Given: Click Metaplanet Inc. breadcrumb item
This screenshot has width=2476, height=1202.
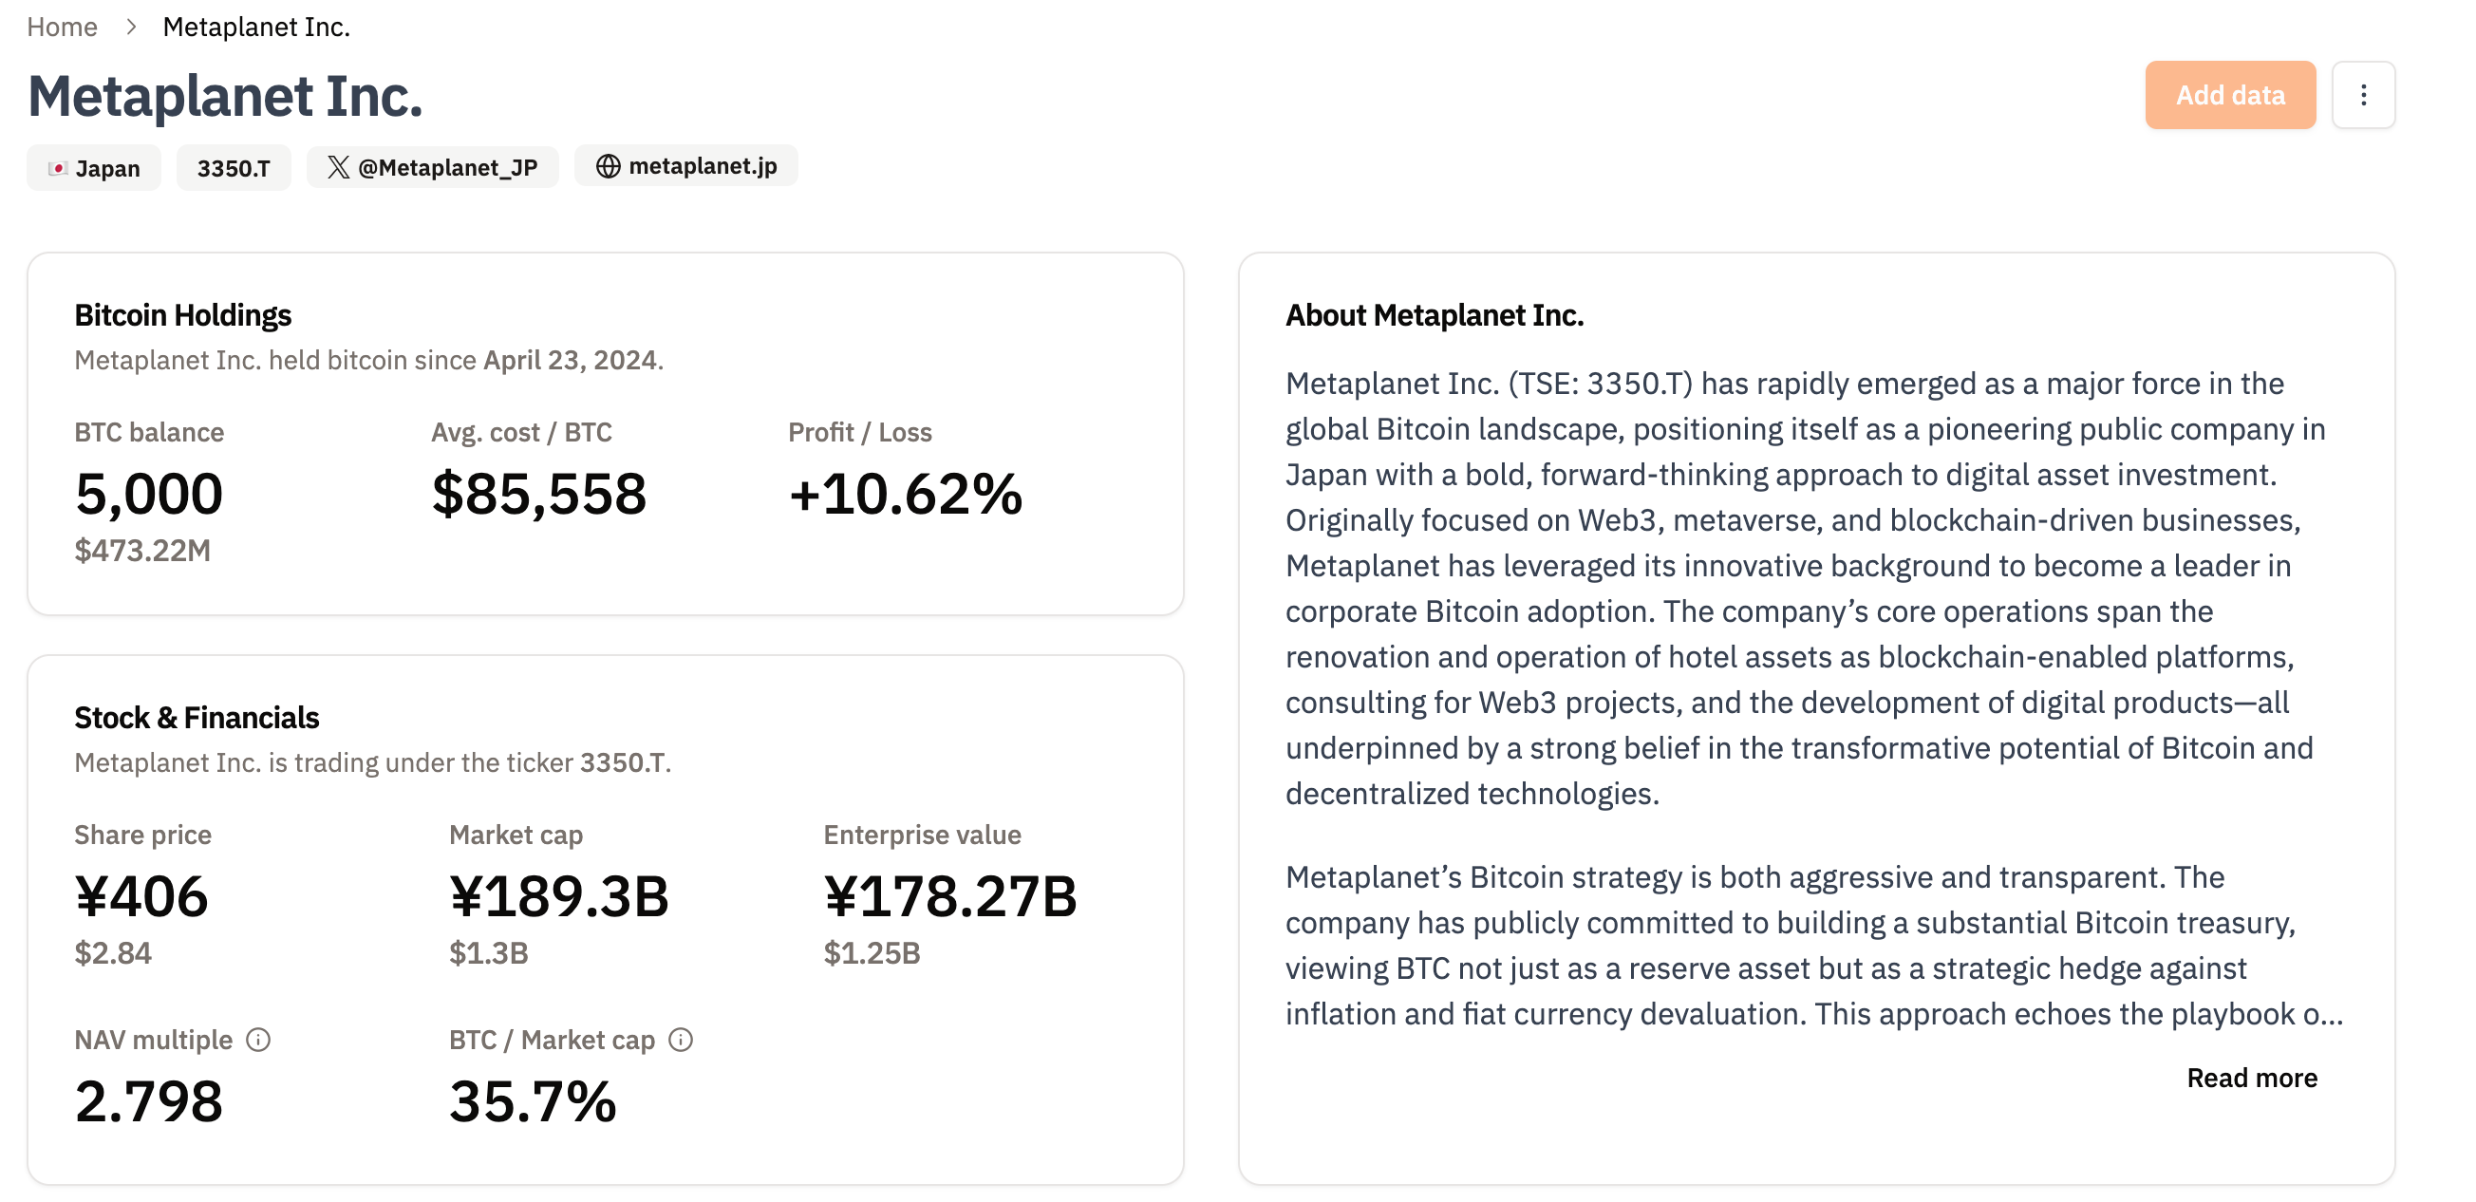Looking at the screenshot, I should (x=256, y=27).
